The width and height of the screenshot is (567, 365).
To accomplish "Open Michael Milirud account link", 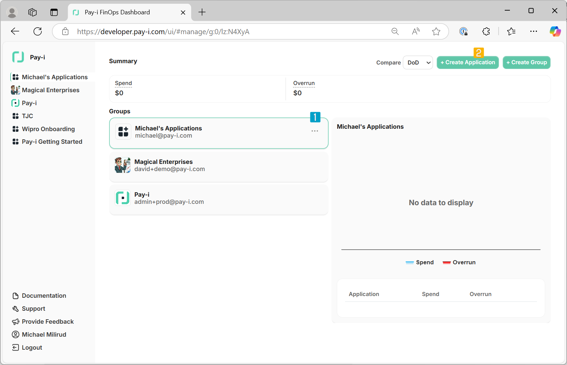I will pyautogui.click(x=44, y=335).
